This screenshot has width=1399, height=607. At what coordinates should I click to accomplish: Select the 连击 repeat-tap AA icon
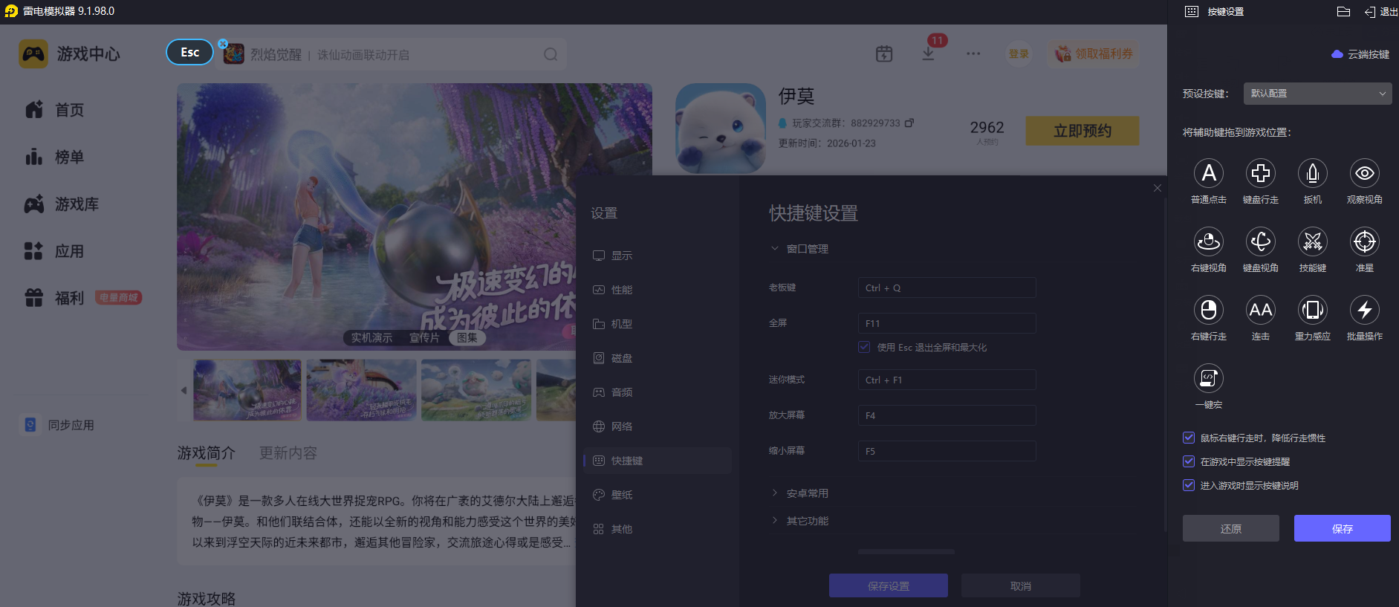pos(1261,310)
